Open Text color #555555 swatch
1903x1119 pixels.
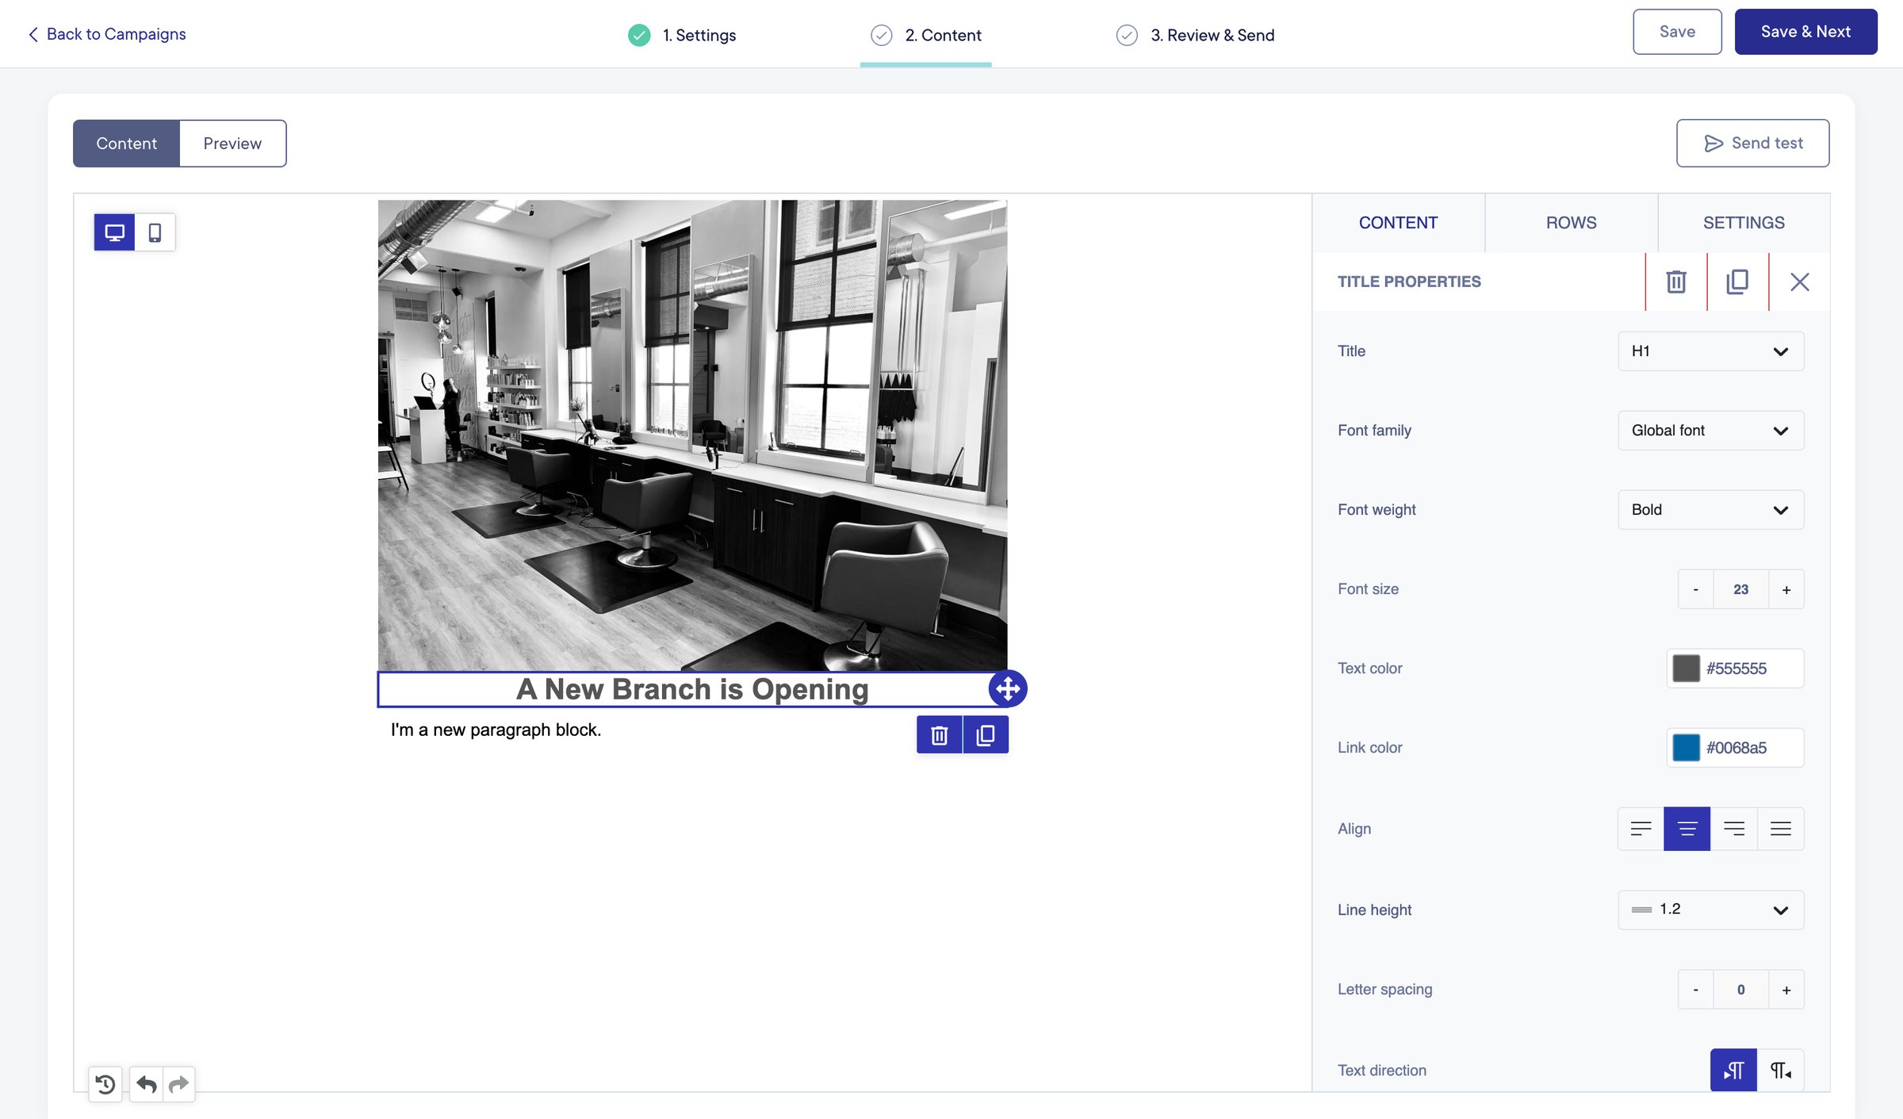1687,669
